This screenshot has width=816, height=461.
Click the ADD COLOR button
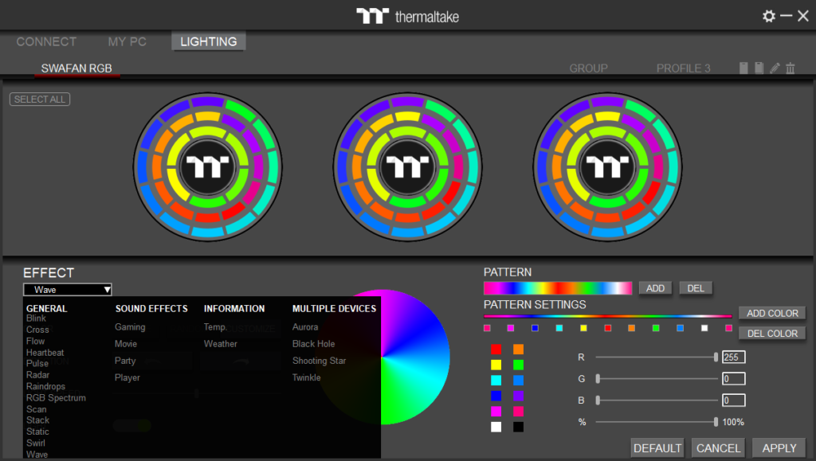772,313
